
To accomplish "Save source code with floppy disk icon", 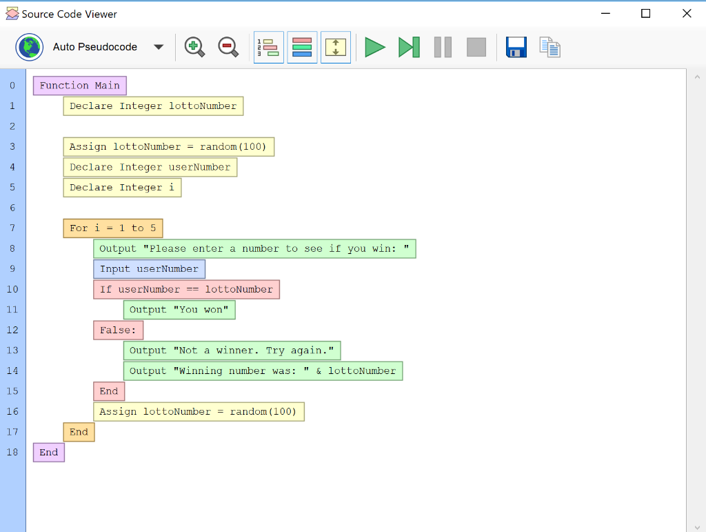I will click(516, 47).
